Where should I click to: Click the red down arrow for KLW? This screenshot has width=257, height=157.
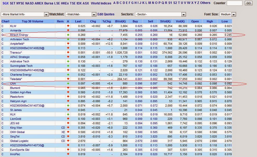tap(68, 26)
